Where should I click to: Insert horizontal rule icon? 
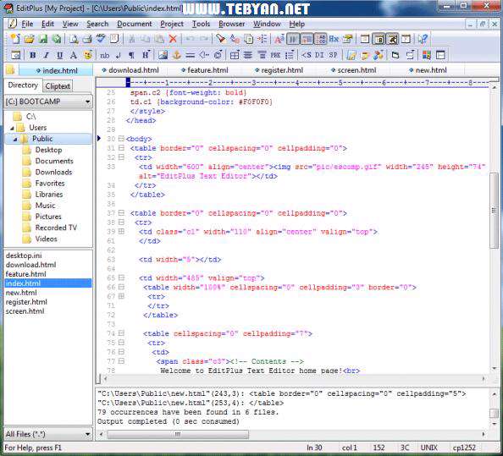pos(191,55)
